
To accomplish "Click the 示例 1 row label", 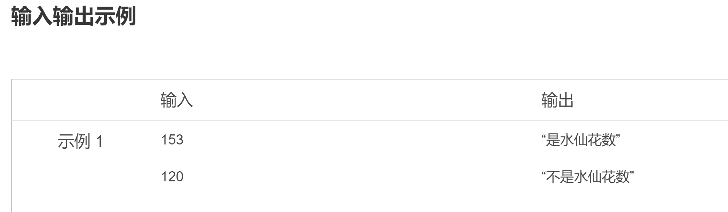I will pyautogui.click(x=80, y=142).
